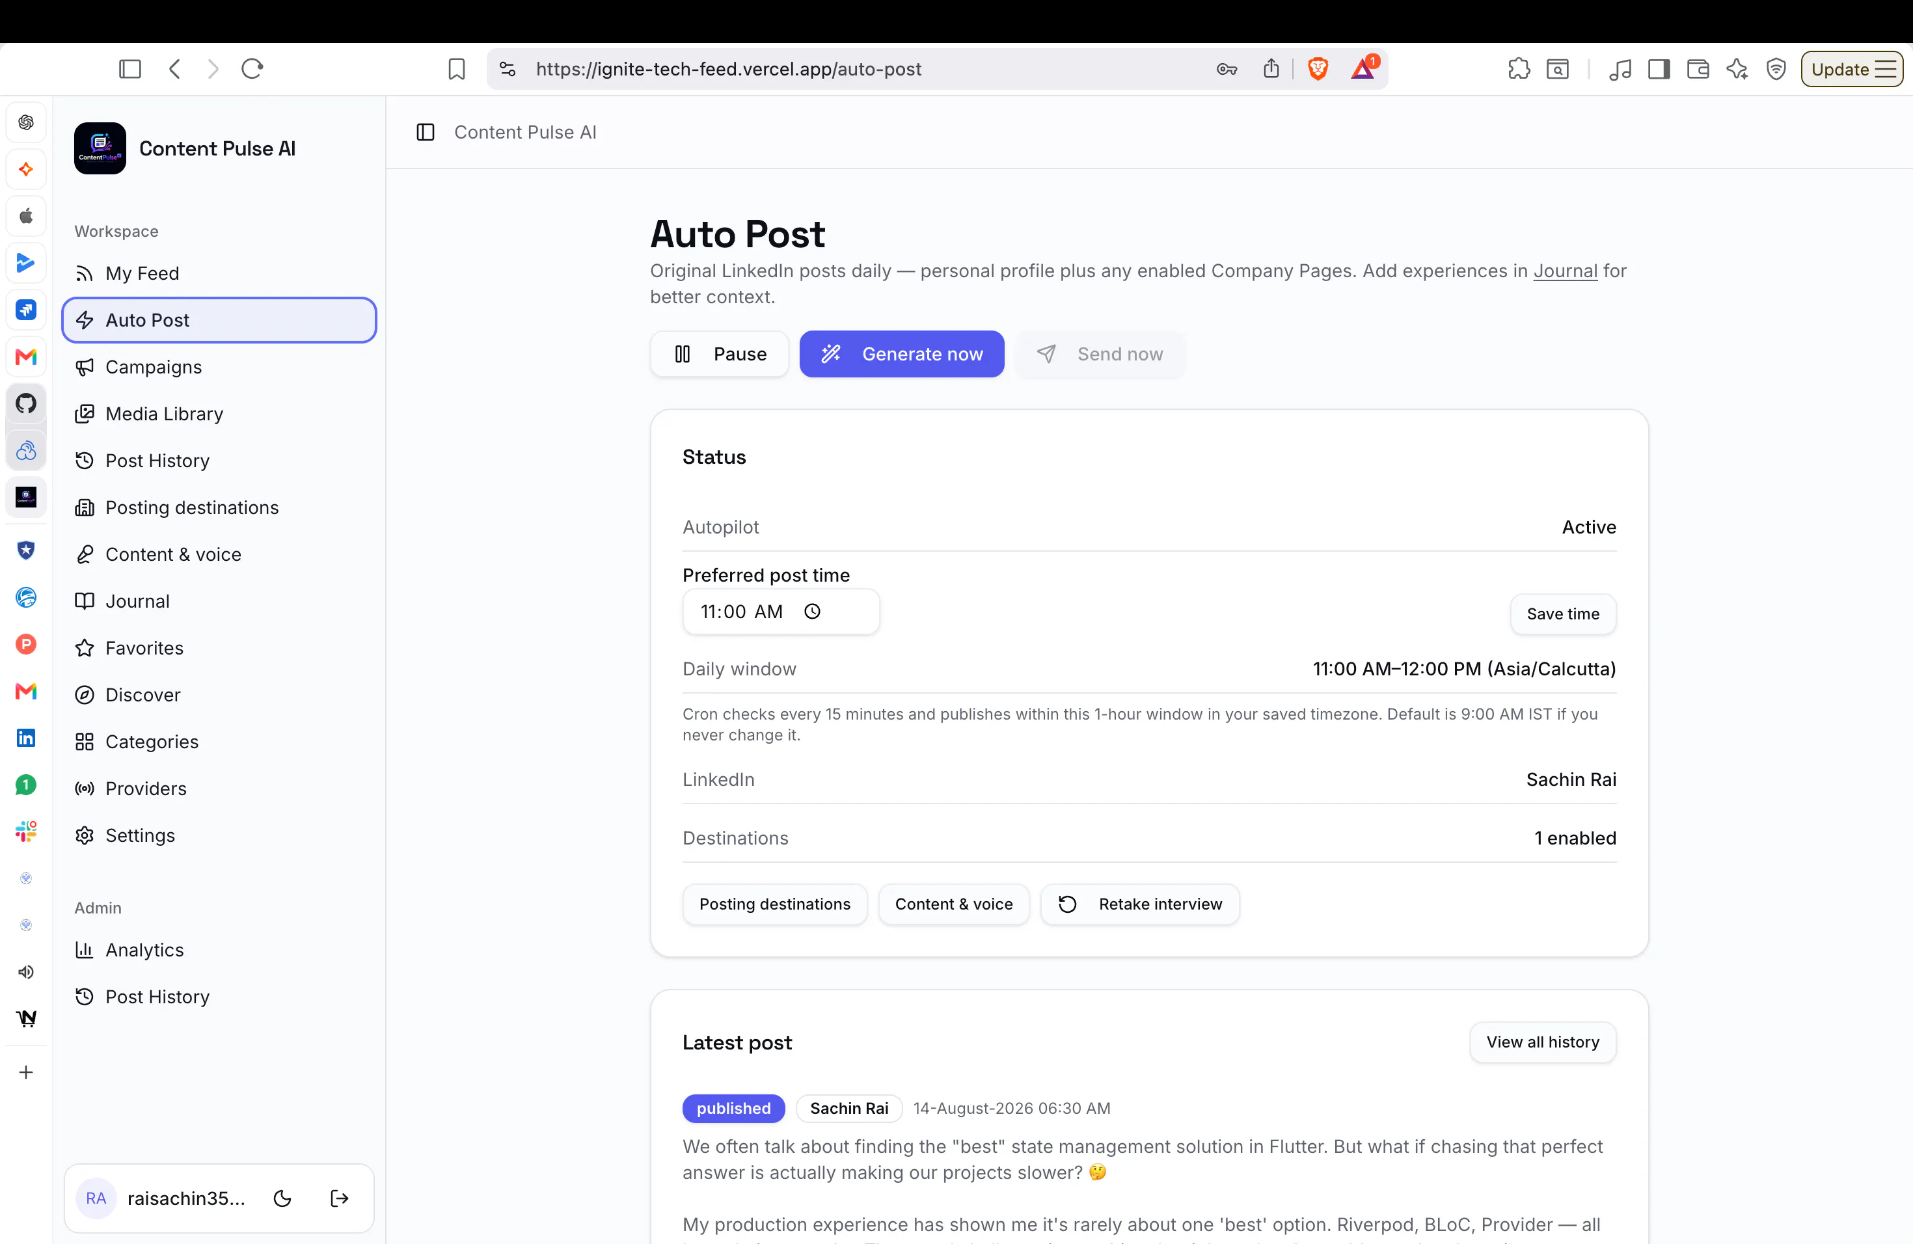
Task: Open the Brave VPN shield icon
Action: coord(1776,69)
